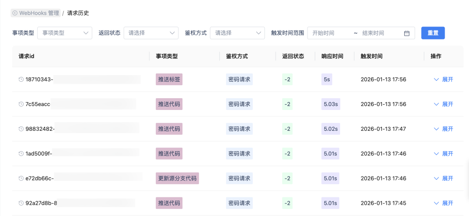Image resolution: width=469 pixels, height=216 pixels.
Task: Click history icon next to request 98832482
Action: point(21,129)
